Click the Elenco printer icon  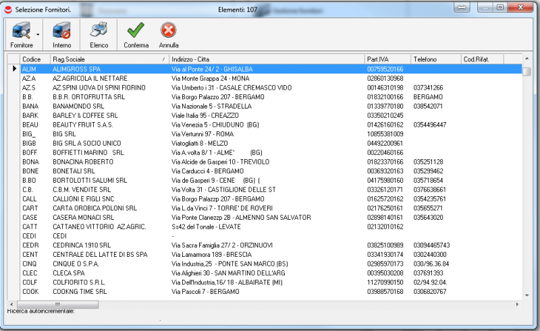tap(99, 31)
